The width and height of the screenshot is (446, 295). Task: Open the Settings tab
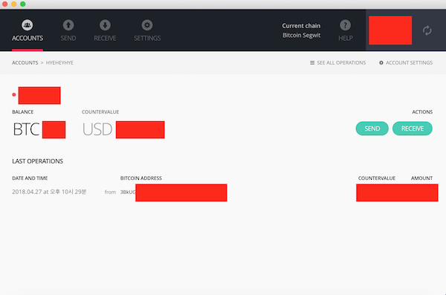(x=147, y=30)
